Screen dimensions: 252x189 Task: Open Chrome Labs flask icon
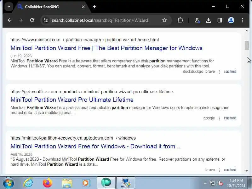coord(197,20)
